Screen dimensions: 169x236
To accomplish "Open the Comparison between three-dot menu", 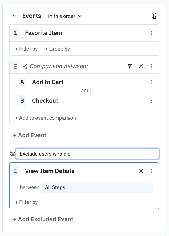I will click(x=152, y=66).
